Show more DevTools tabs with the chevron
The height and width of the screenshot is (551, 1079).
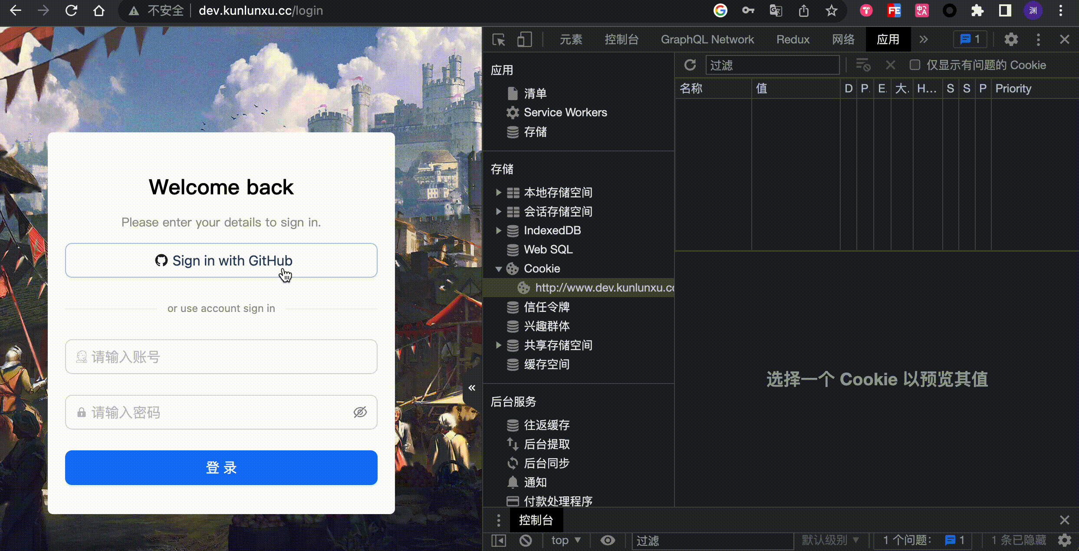(924, 39)
